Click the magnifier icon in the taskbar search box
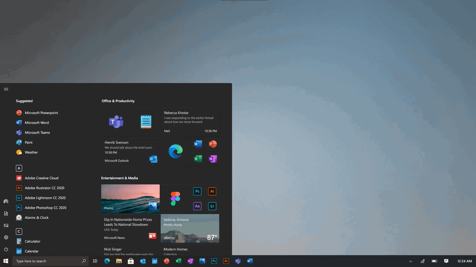Screen dimensions: 476x267 [x=84, y=261]
